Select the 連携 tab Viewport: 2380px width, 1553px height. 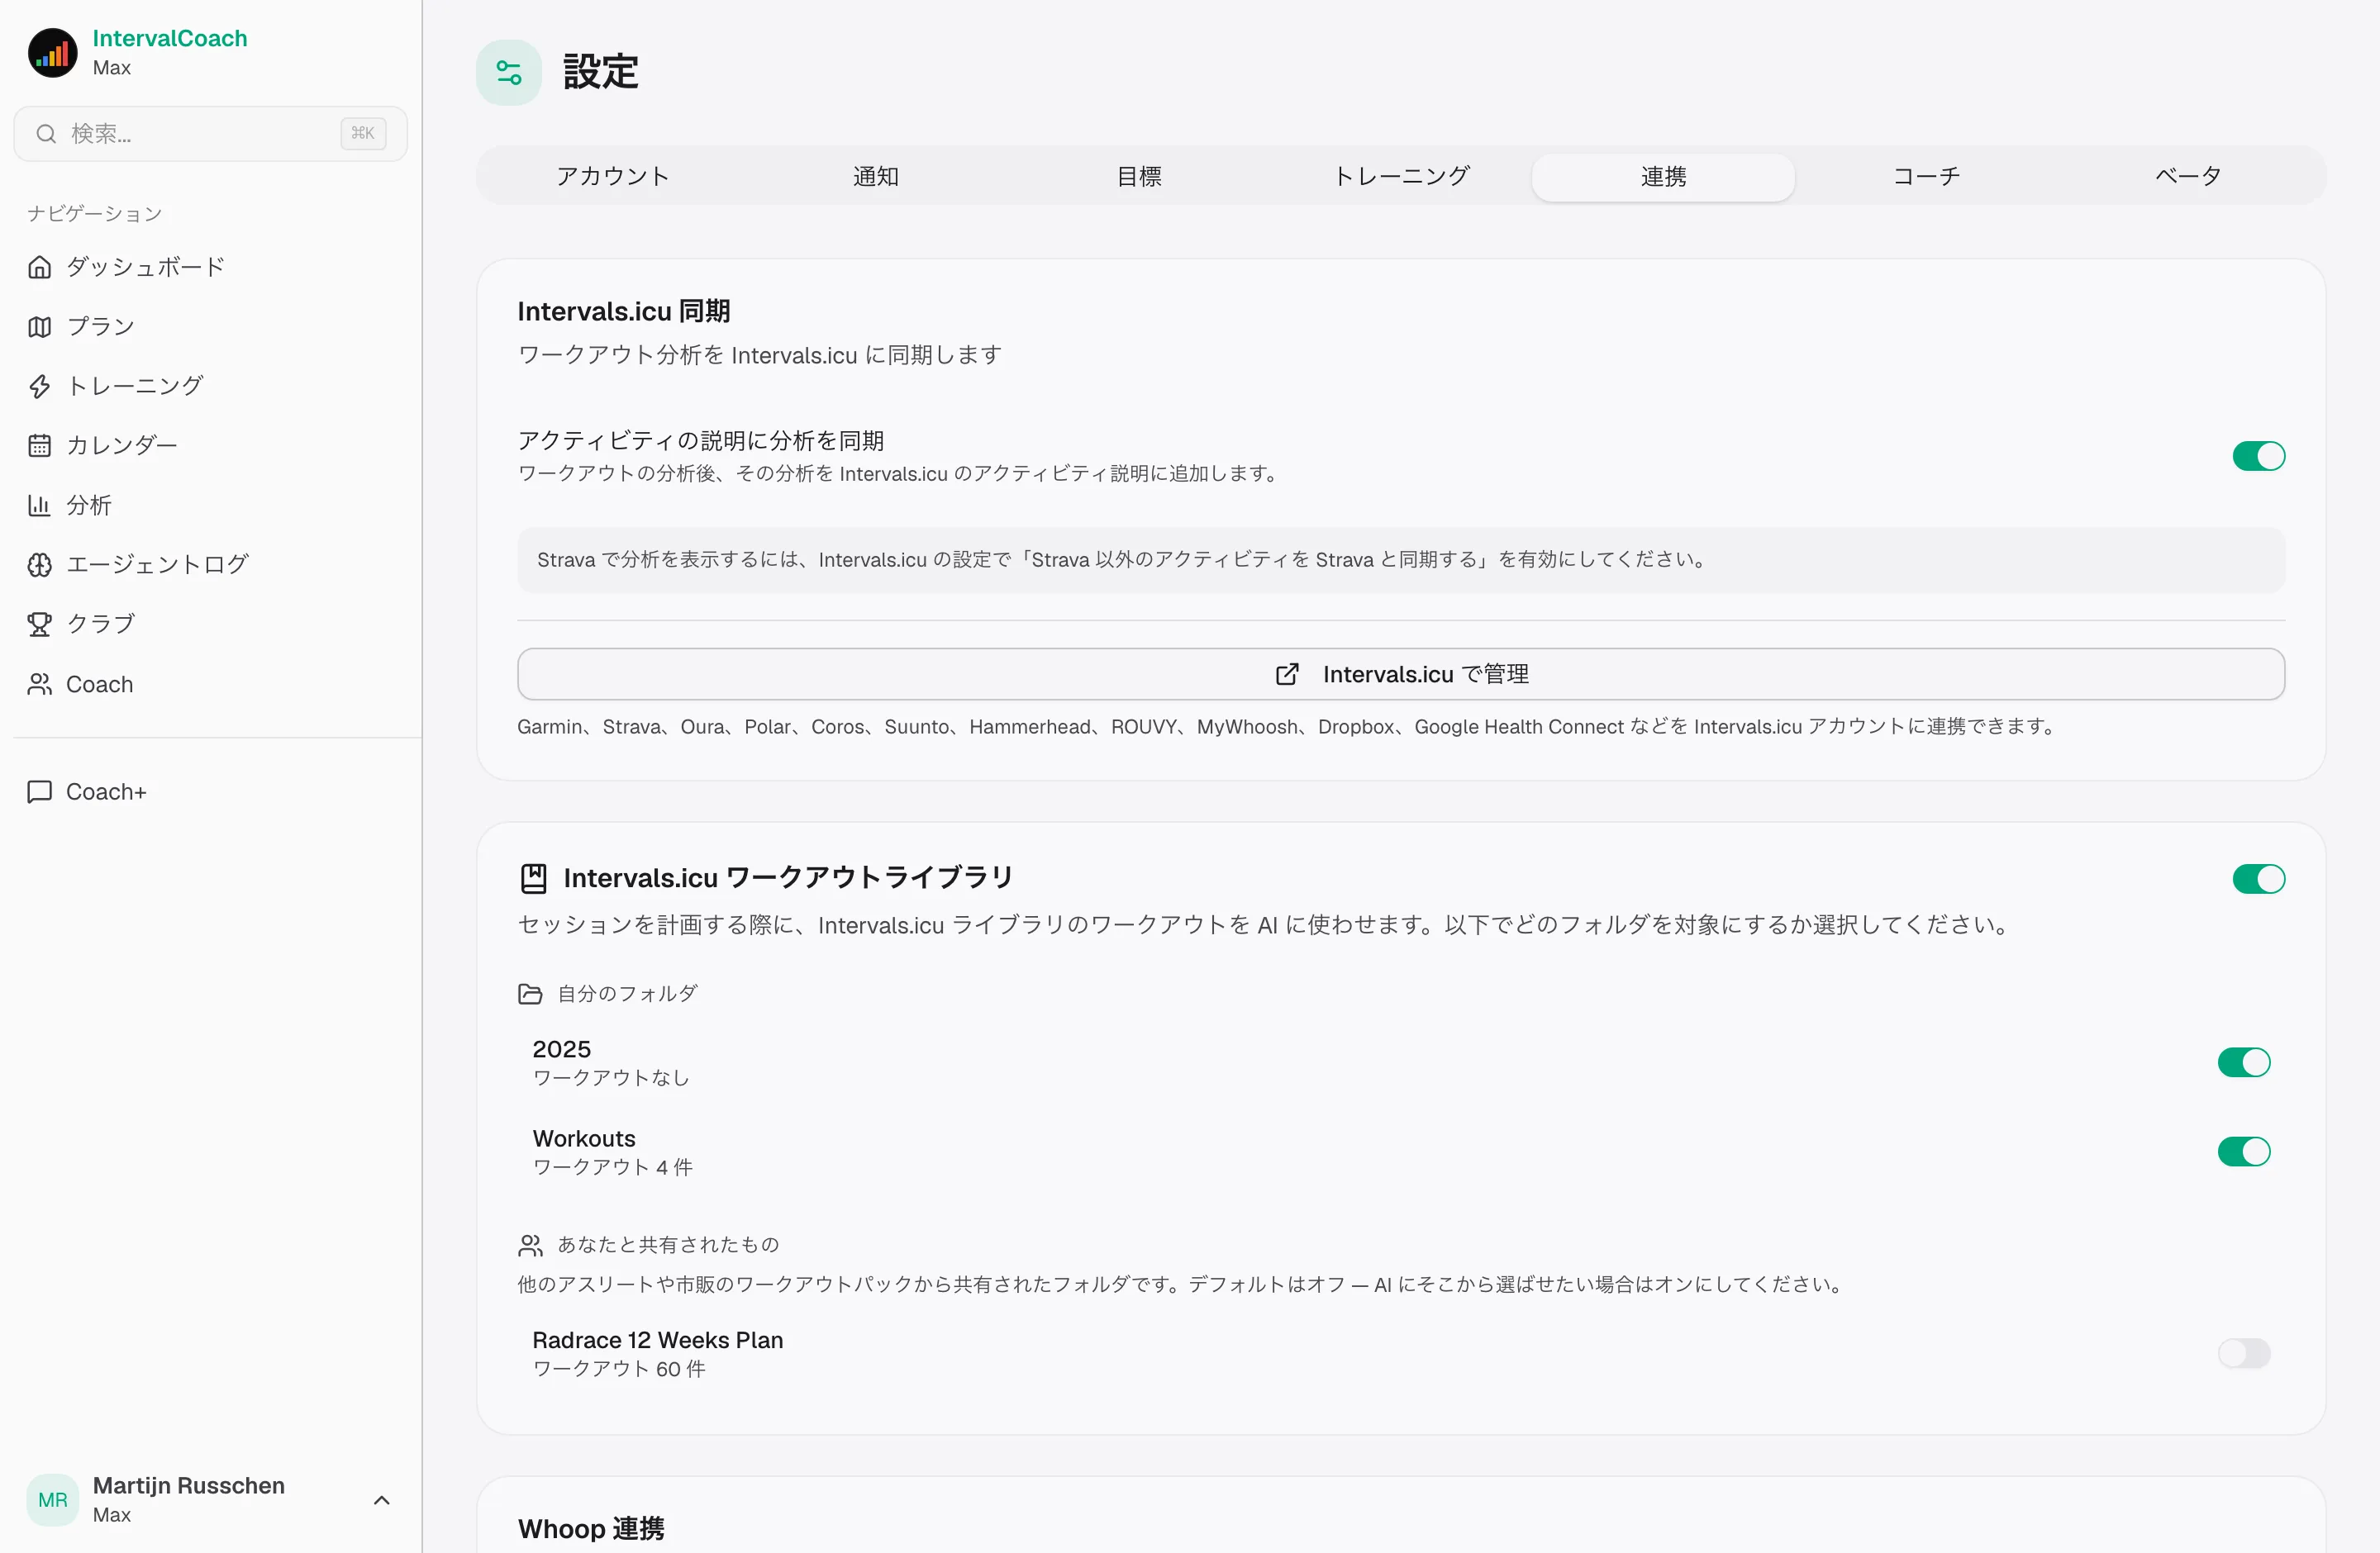[1663, 177]
